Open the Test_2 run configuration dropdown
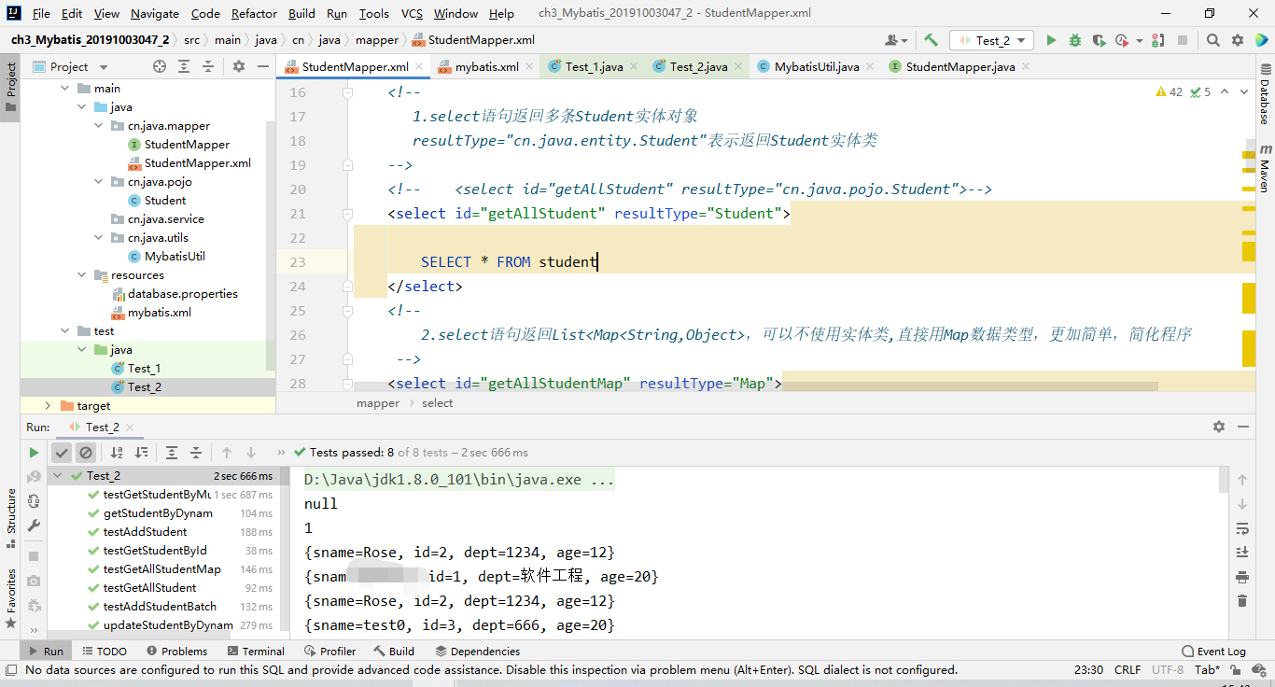This screenshot has width=1275, height=687. (x=991, y=40)
